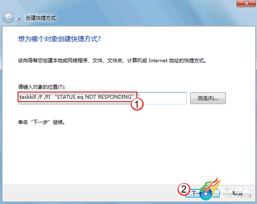
Task: Click the blue heading 想为哪个对象创建快捷方式?
Action: (59, 39)
